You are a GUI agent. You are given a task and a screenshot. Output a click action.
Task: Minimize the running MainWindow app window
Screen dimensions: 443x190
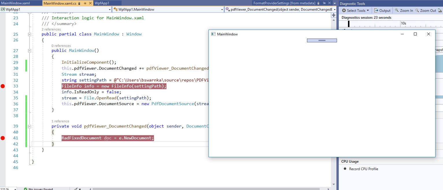(402, 34)
